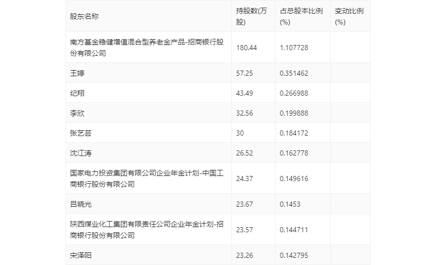
Task: Click holding value 24.37
Action: click(x=244, y=179)
